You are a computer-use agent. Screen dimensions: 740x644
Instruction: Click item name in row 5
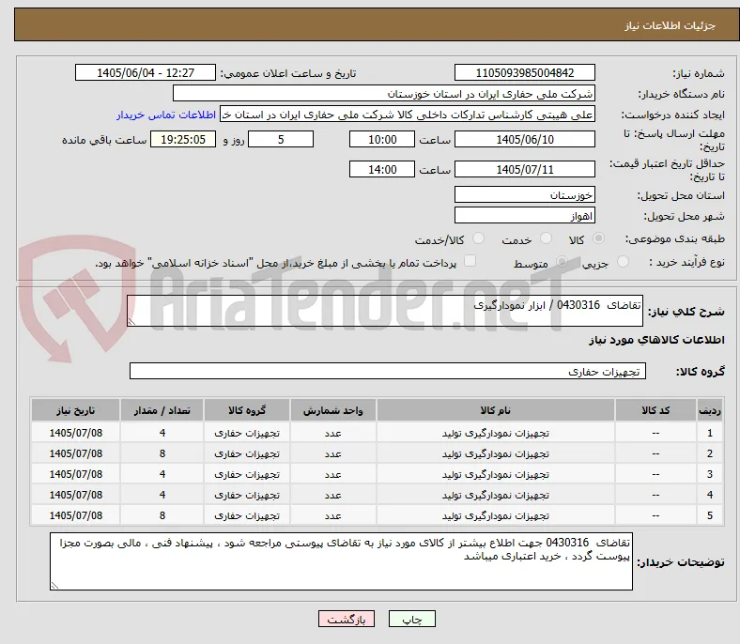coord(496,515)
